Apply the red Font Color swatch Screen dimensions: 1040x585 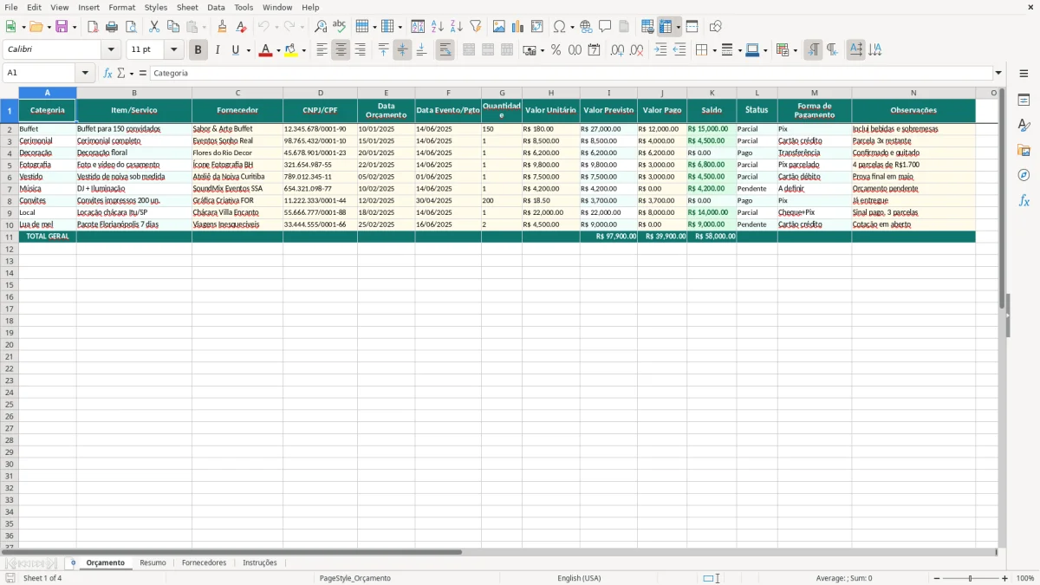pyautogui.click(x=264, y=50)
